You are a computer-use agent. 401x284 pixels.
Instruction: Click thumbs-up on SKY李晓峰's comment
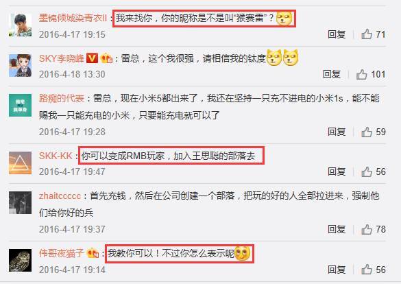362,74
